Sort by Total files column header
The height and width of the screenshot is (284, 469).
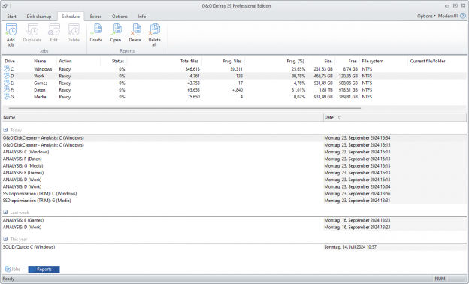[x=189, y=61]
